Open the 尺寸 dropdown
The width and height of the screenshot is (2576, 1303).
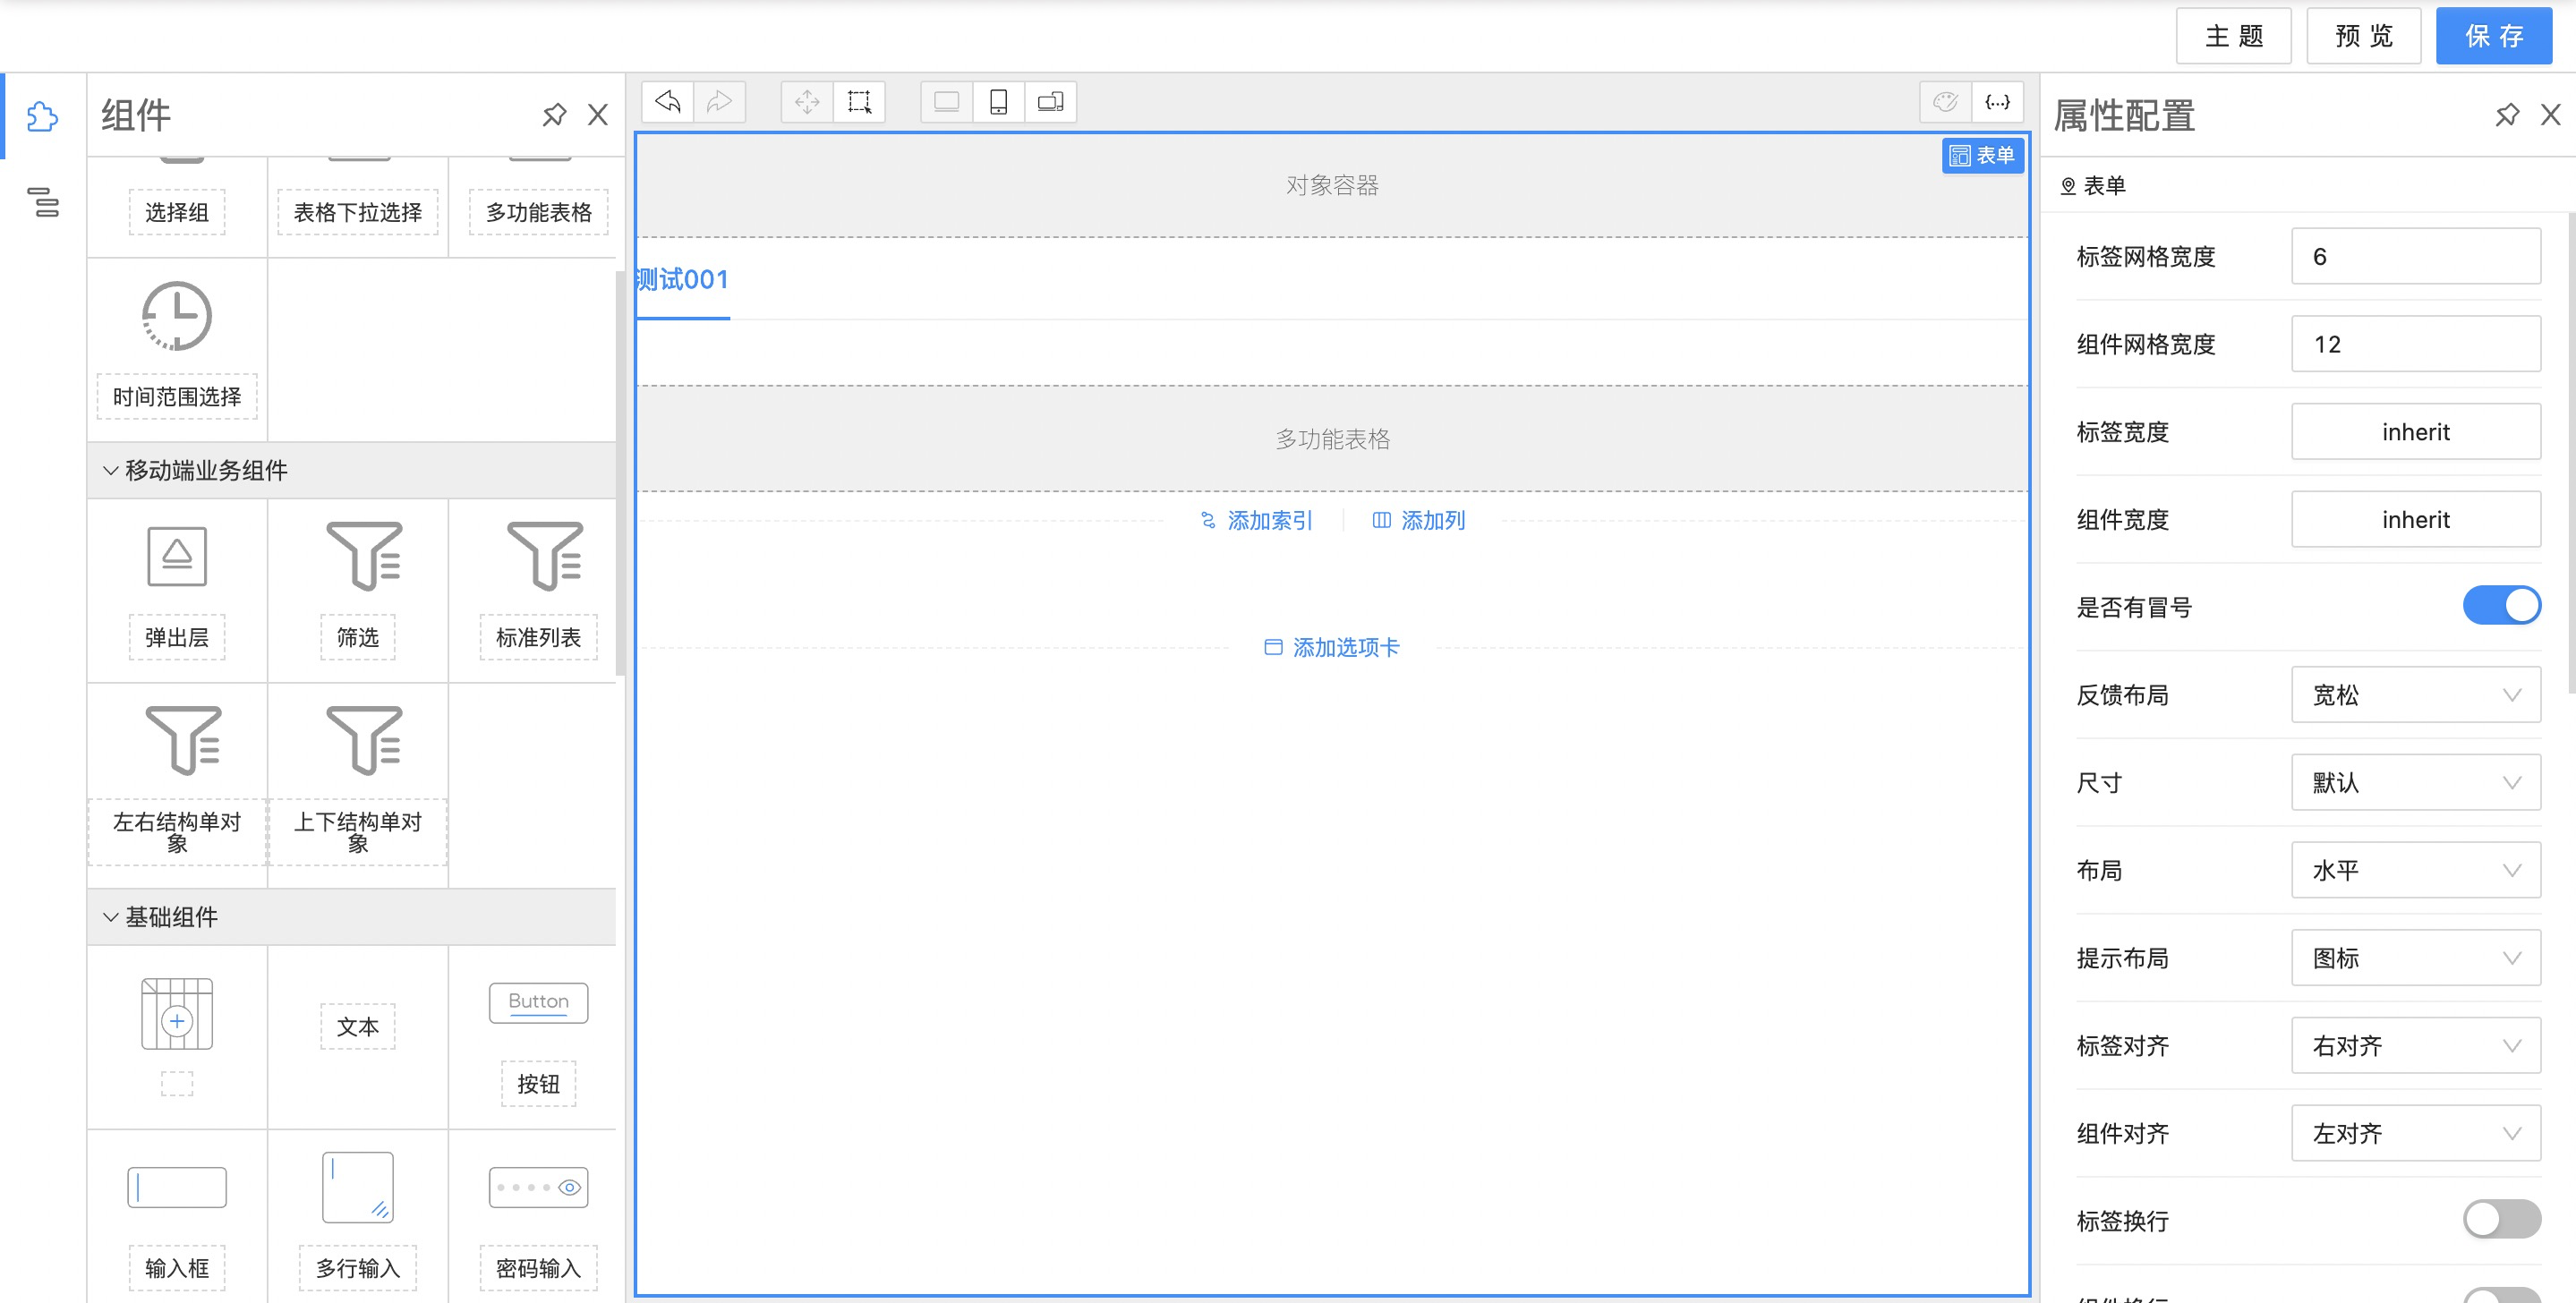tap(2416, 782)
